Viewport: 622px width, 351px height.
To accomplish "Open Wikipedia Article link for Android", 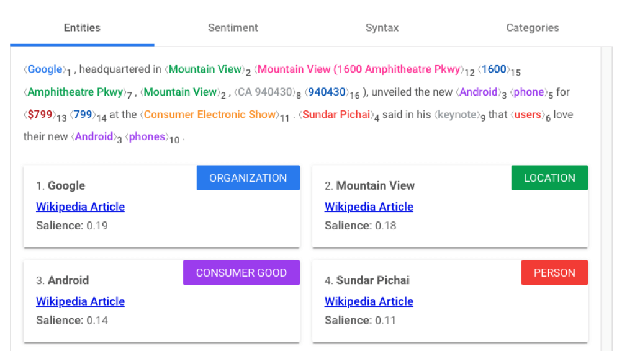I will click(x=80, y=302).
